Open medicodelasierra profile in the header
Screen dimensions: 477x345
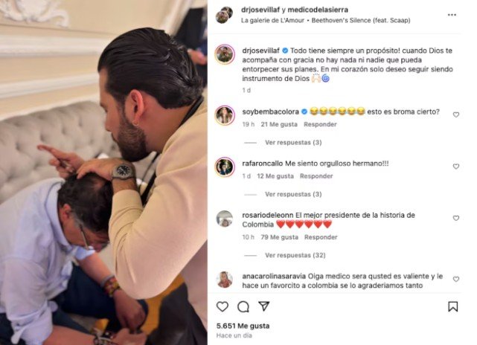point(318,10)
